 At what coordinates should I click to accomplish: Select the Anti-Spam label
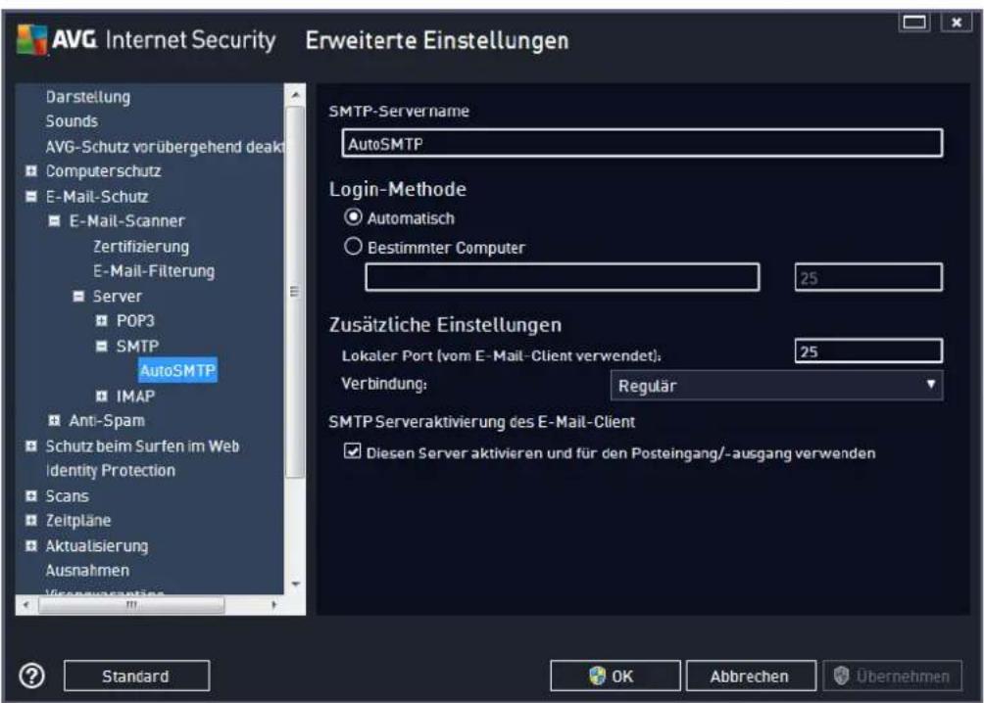coord(107,421)
